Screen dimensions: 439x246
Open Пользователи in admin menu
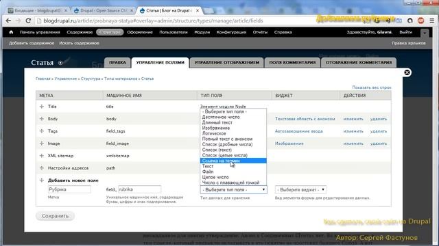coord(174,32)
